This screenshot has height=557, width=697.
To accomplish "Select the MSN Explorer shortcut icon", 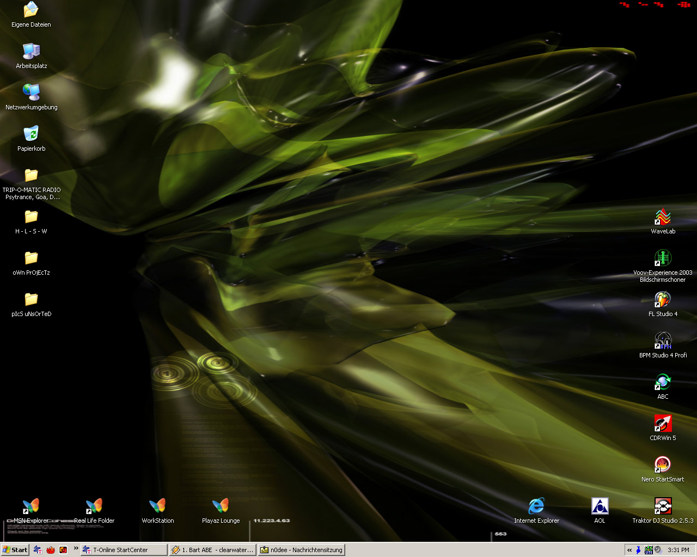I will [31, 506].
